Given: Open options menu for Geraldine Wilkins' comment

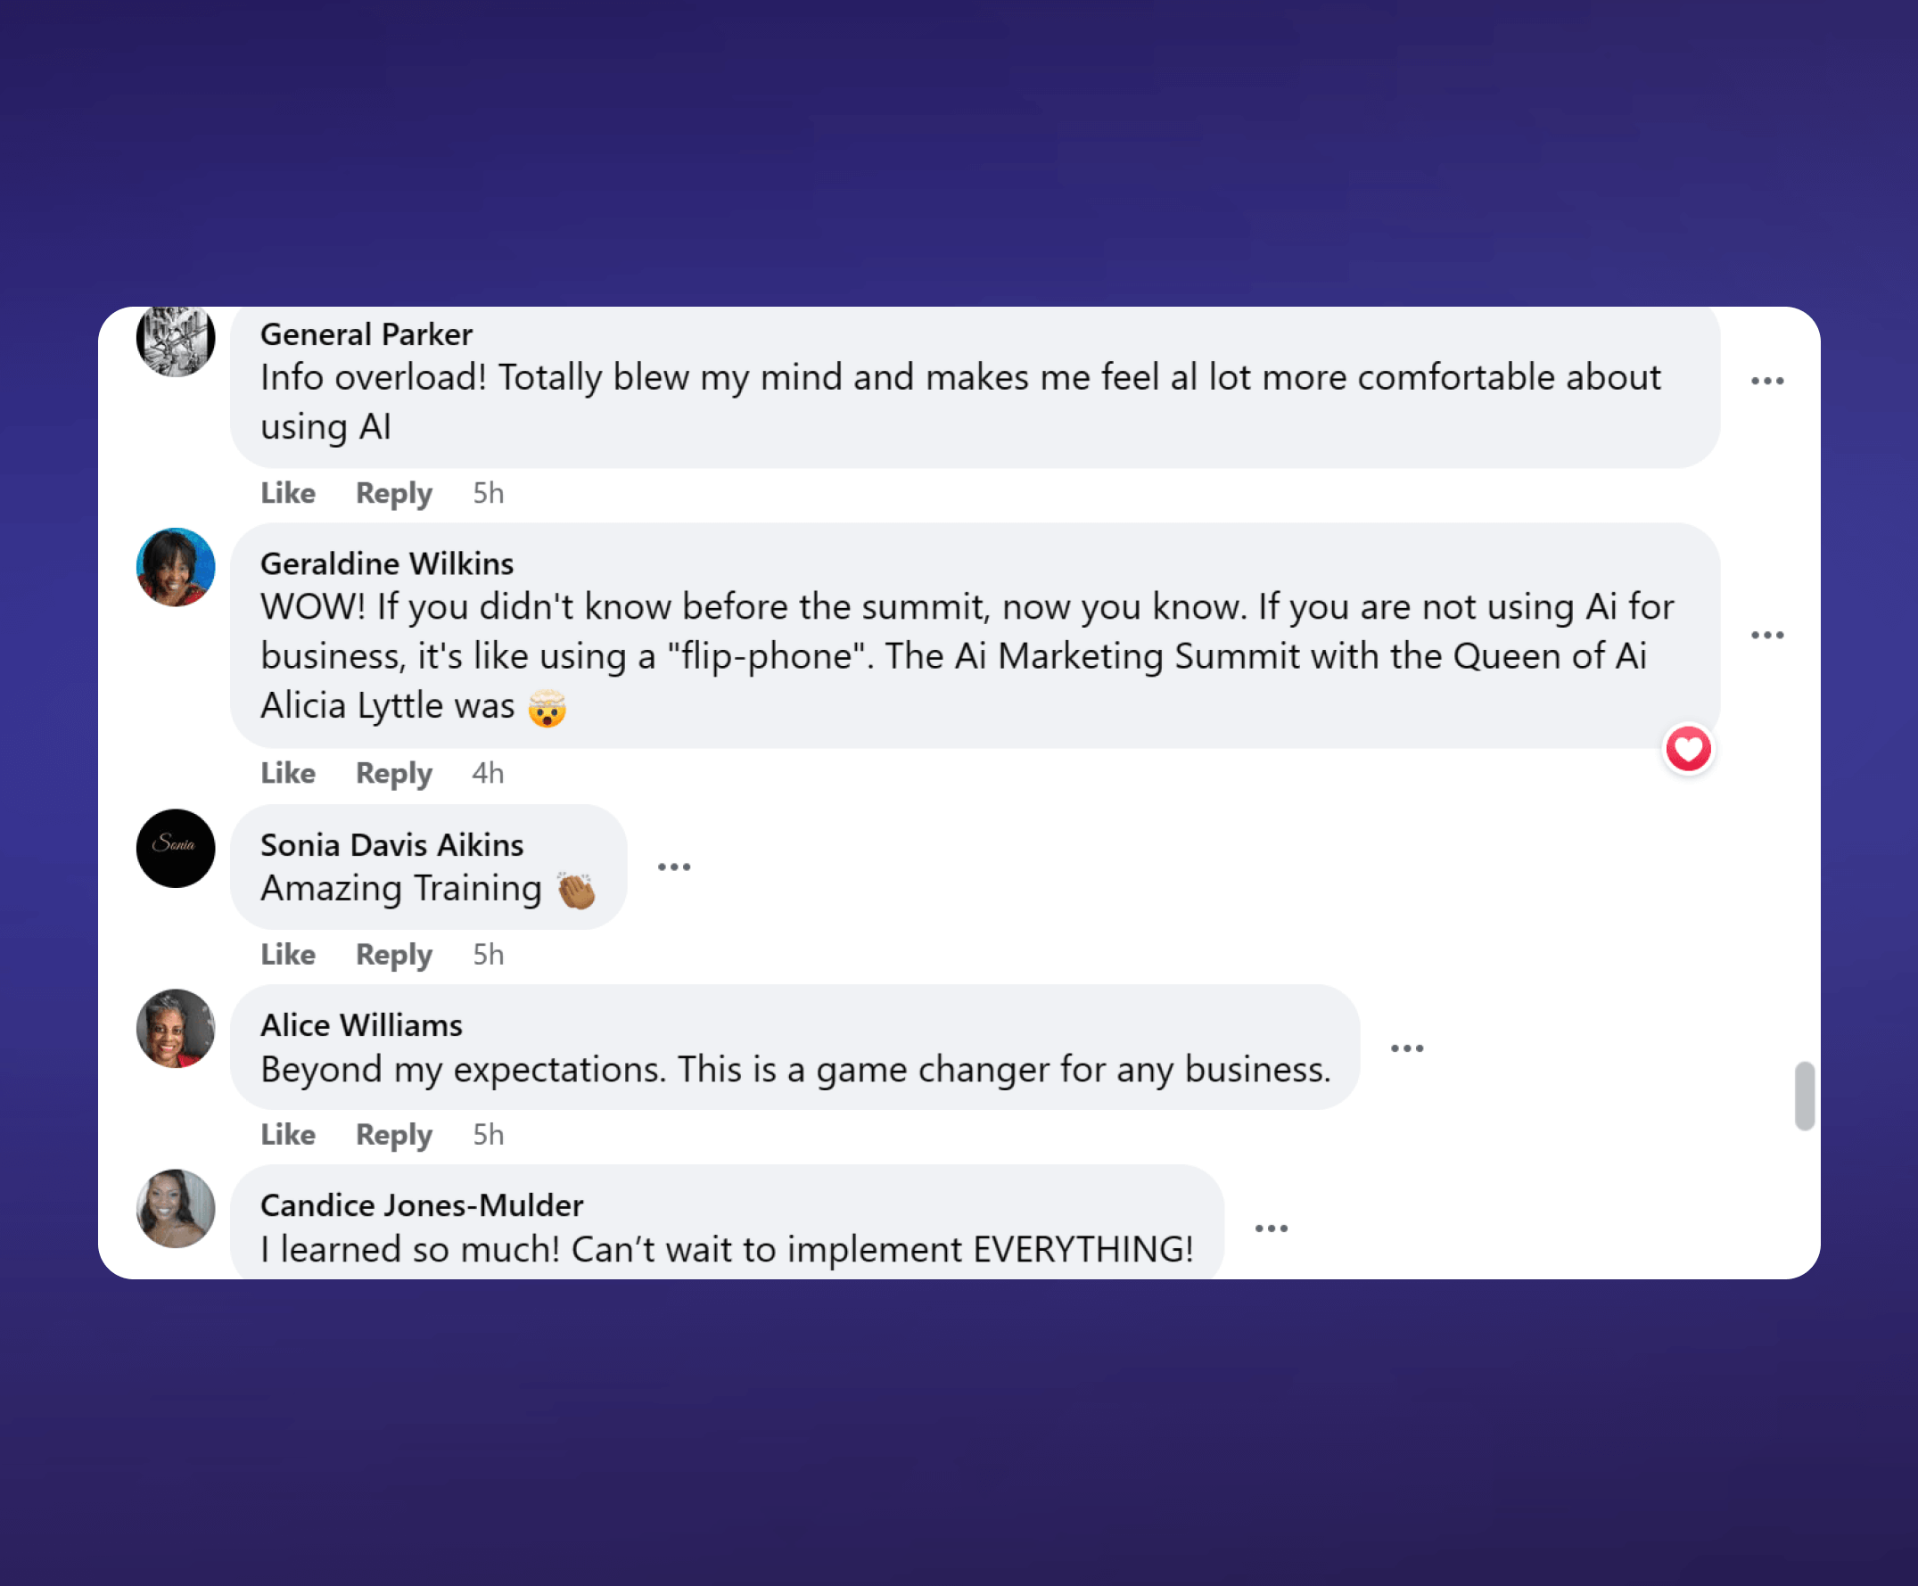Looking at the screenshot, I should click(1767, 635).
